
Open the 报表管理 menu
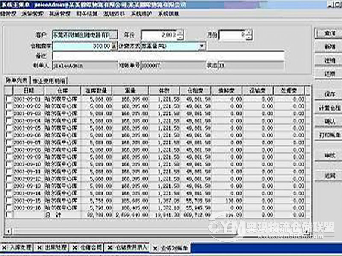[x=60, y=14]
